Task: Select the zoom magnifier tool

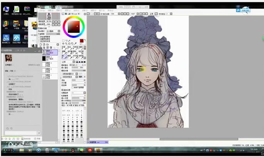Action: coord(66,43)
